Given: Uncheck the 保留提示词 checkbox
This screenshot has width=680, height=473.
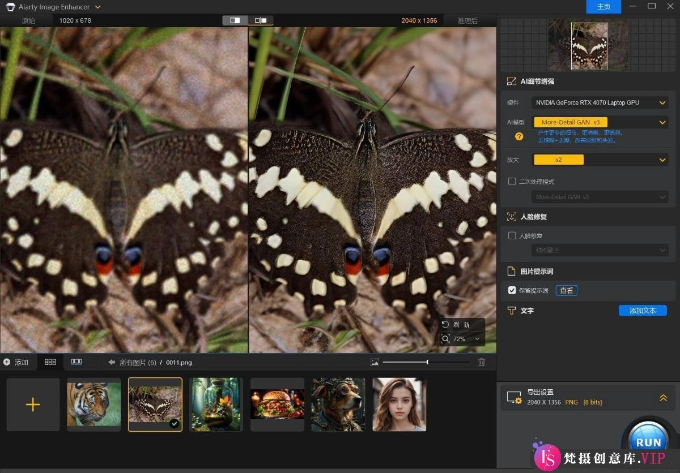Looking at the screenshot, I should tap(512, 290).
